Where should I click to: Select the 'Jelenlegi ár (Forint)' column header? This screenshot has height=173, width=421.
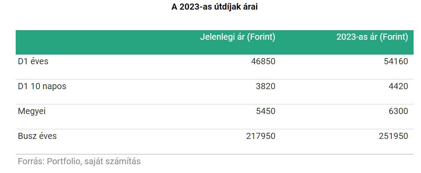(x=238, y=37)
